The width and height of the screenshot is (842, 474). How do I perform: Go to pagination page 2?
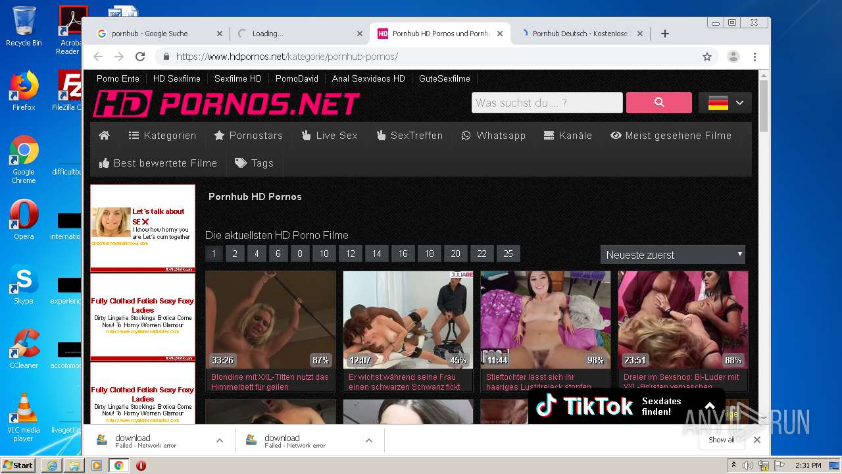tap(235, 253)
